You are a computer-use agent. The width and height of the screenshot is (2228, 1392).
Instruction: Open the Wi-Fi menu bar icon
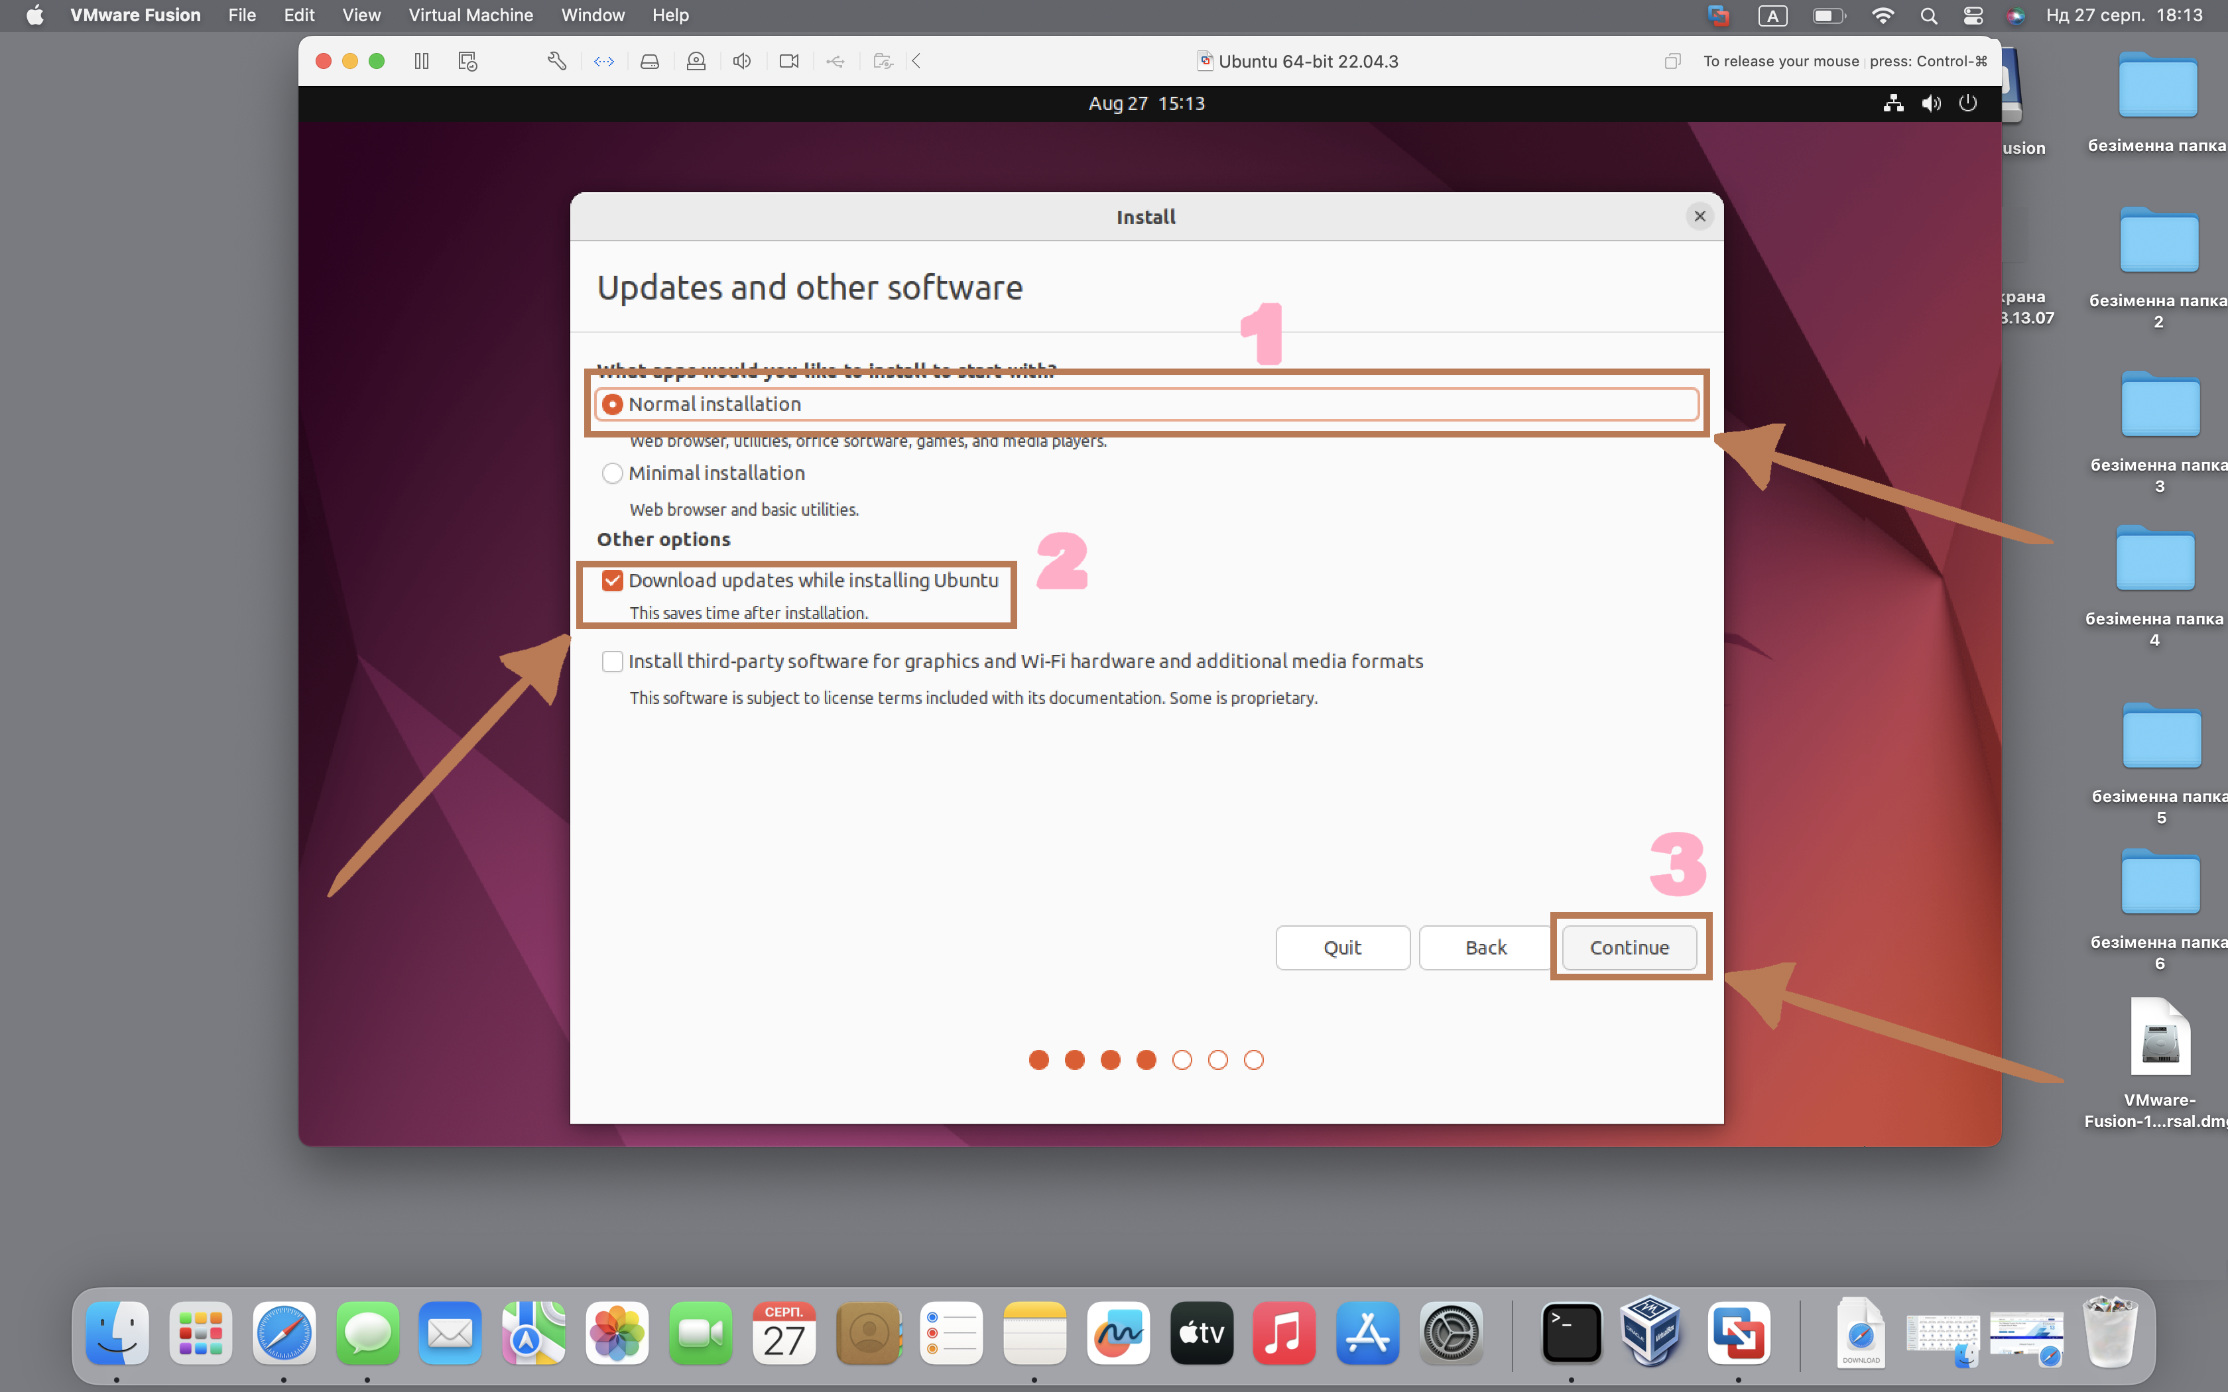click(1883, 16)
